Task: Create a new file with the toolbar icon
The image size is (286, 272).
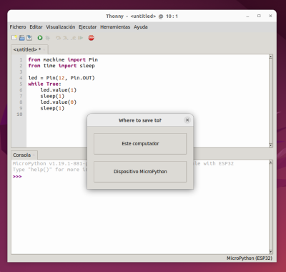Action: point(14,38)
